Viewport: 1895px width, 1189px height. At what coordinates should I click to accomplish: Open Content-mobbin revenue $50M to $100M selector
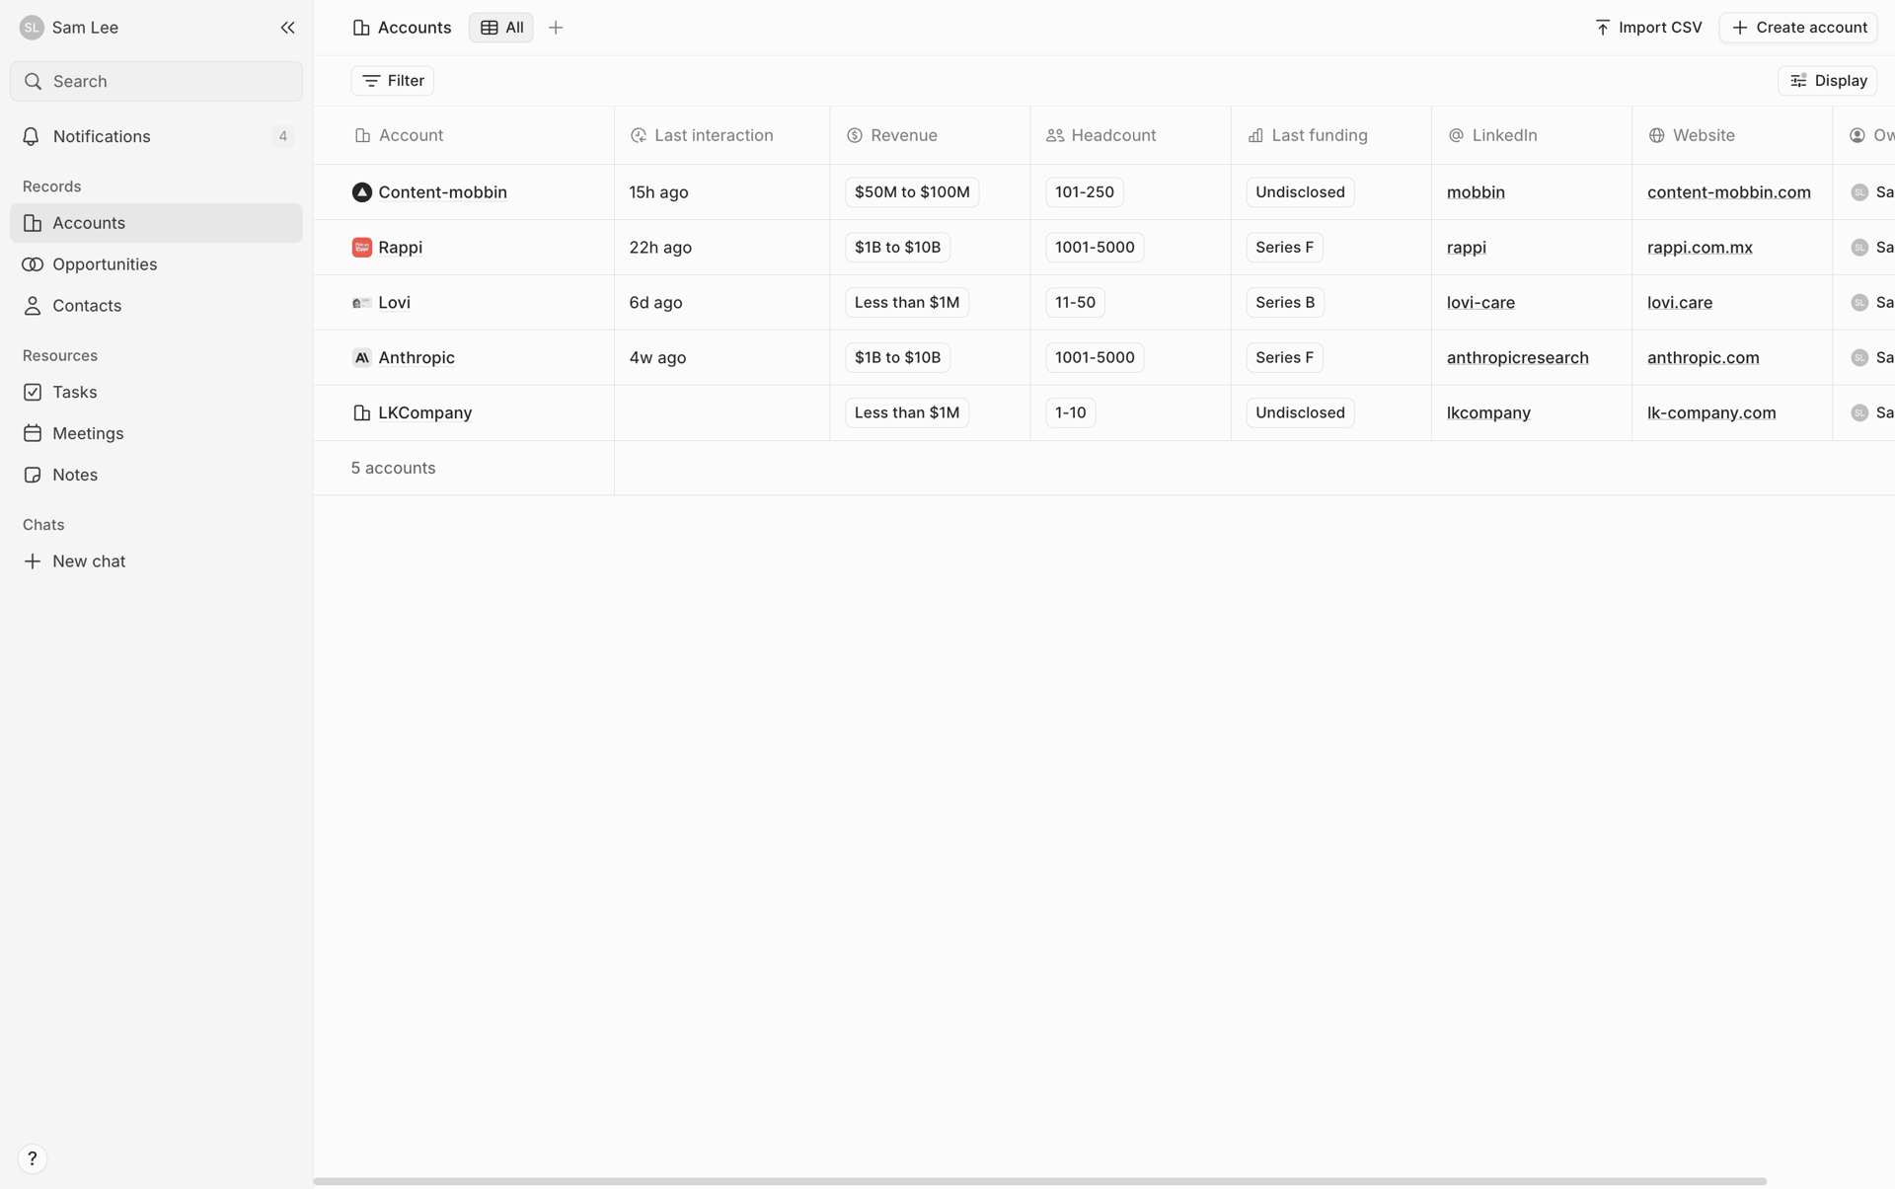(x=912, y=192)
